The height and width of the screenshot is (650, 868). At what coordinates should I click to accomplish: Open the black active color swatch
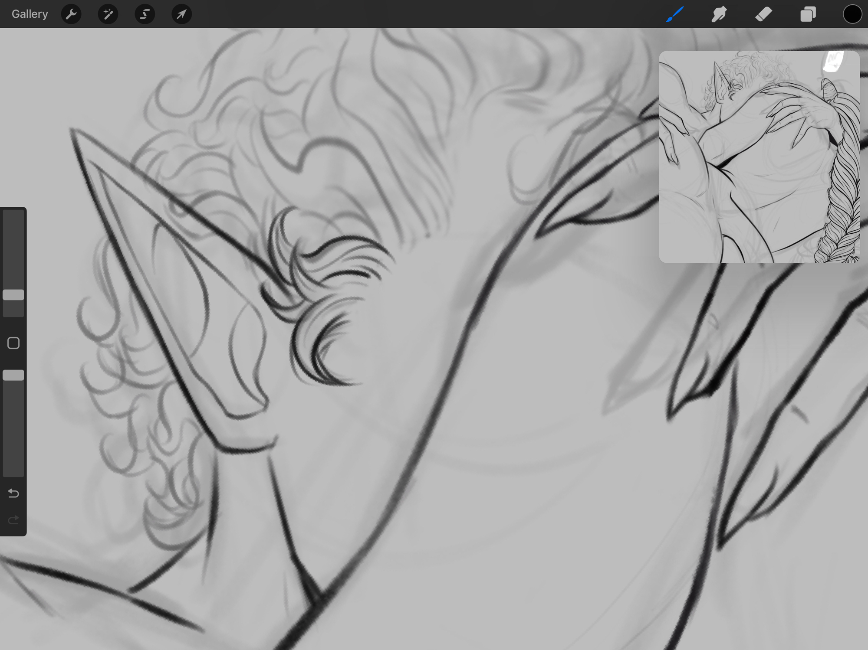(852, 14)
